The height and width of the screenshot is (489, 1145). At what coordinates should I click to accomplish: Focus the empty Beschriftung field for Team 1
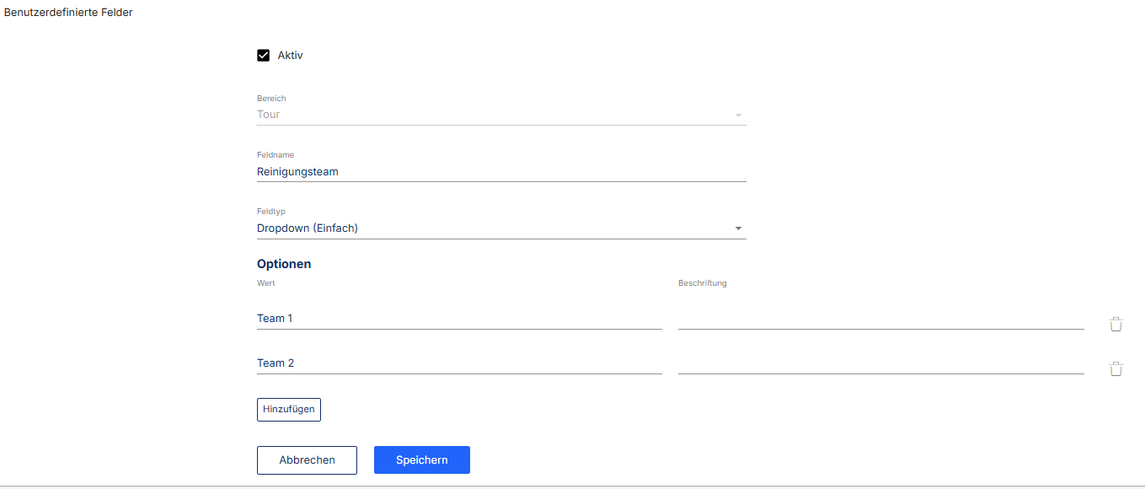[880, 319]
